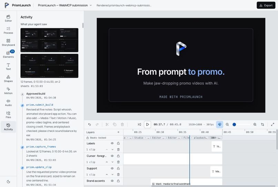Image resolution: width=278 pixels, height=187 pixels.
Task: Move the Support layer up
Action: [107, 175]
